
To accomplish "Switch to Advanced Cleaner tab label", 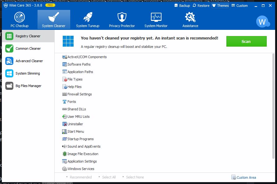I will (29, 61).
